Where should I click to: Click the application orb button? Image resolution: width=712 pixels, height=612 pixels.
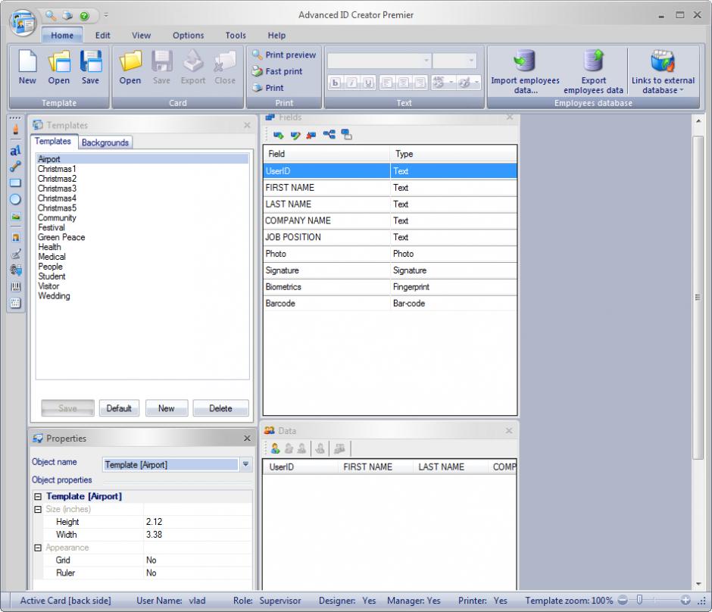(x=23, y=22)
